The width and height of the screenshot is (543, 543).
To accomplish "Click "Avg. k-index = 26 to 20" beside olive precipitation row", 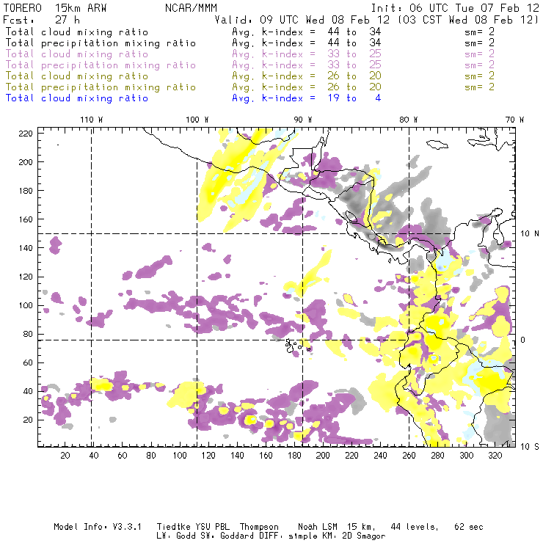I will (x=307, y=87).
